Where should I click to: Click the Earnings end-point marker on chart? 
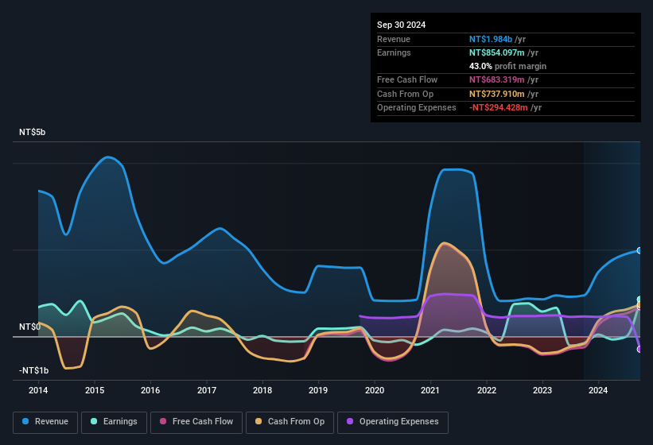[639, 300]
